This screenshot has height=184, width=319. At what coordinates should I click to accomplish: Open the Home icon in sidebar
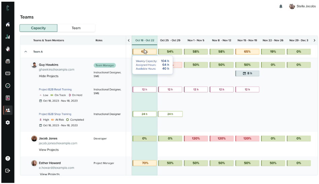(8, 25)
